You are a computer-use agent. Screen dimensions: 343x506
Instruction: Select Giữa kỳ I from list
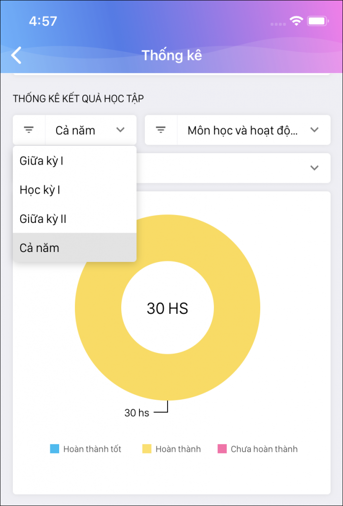click(41, 161)
